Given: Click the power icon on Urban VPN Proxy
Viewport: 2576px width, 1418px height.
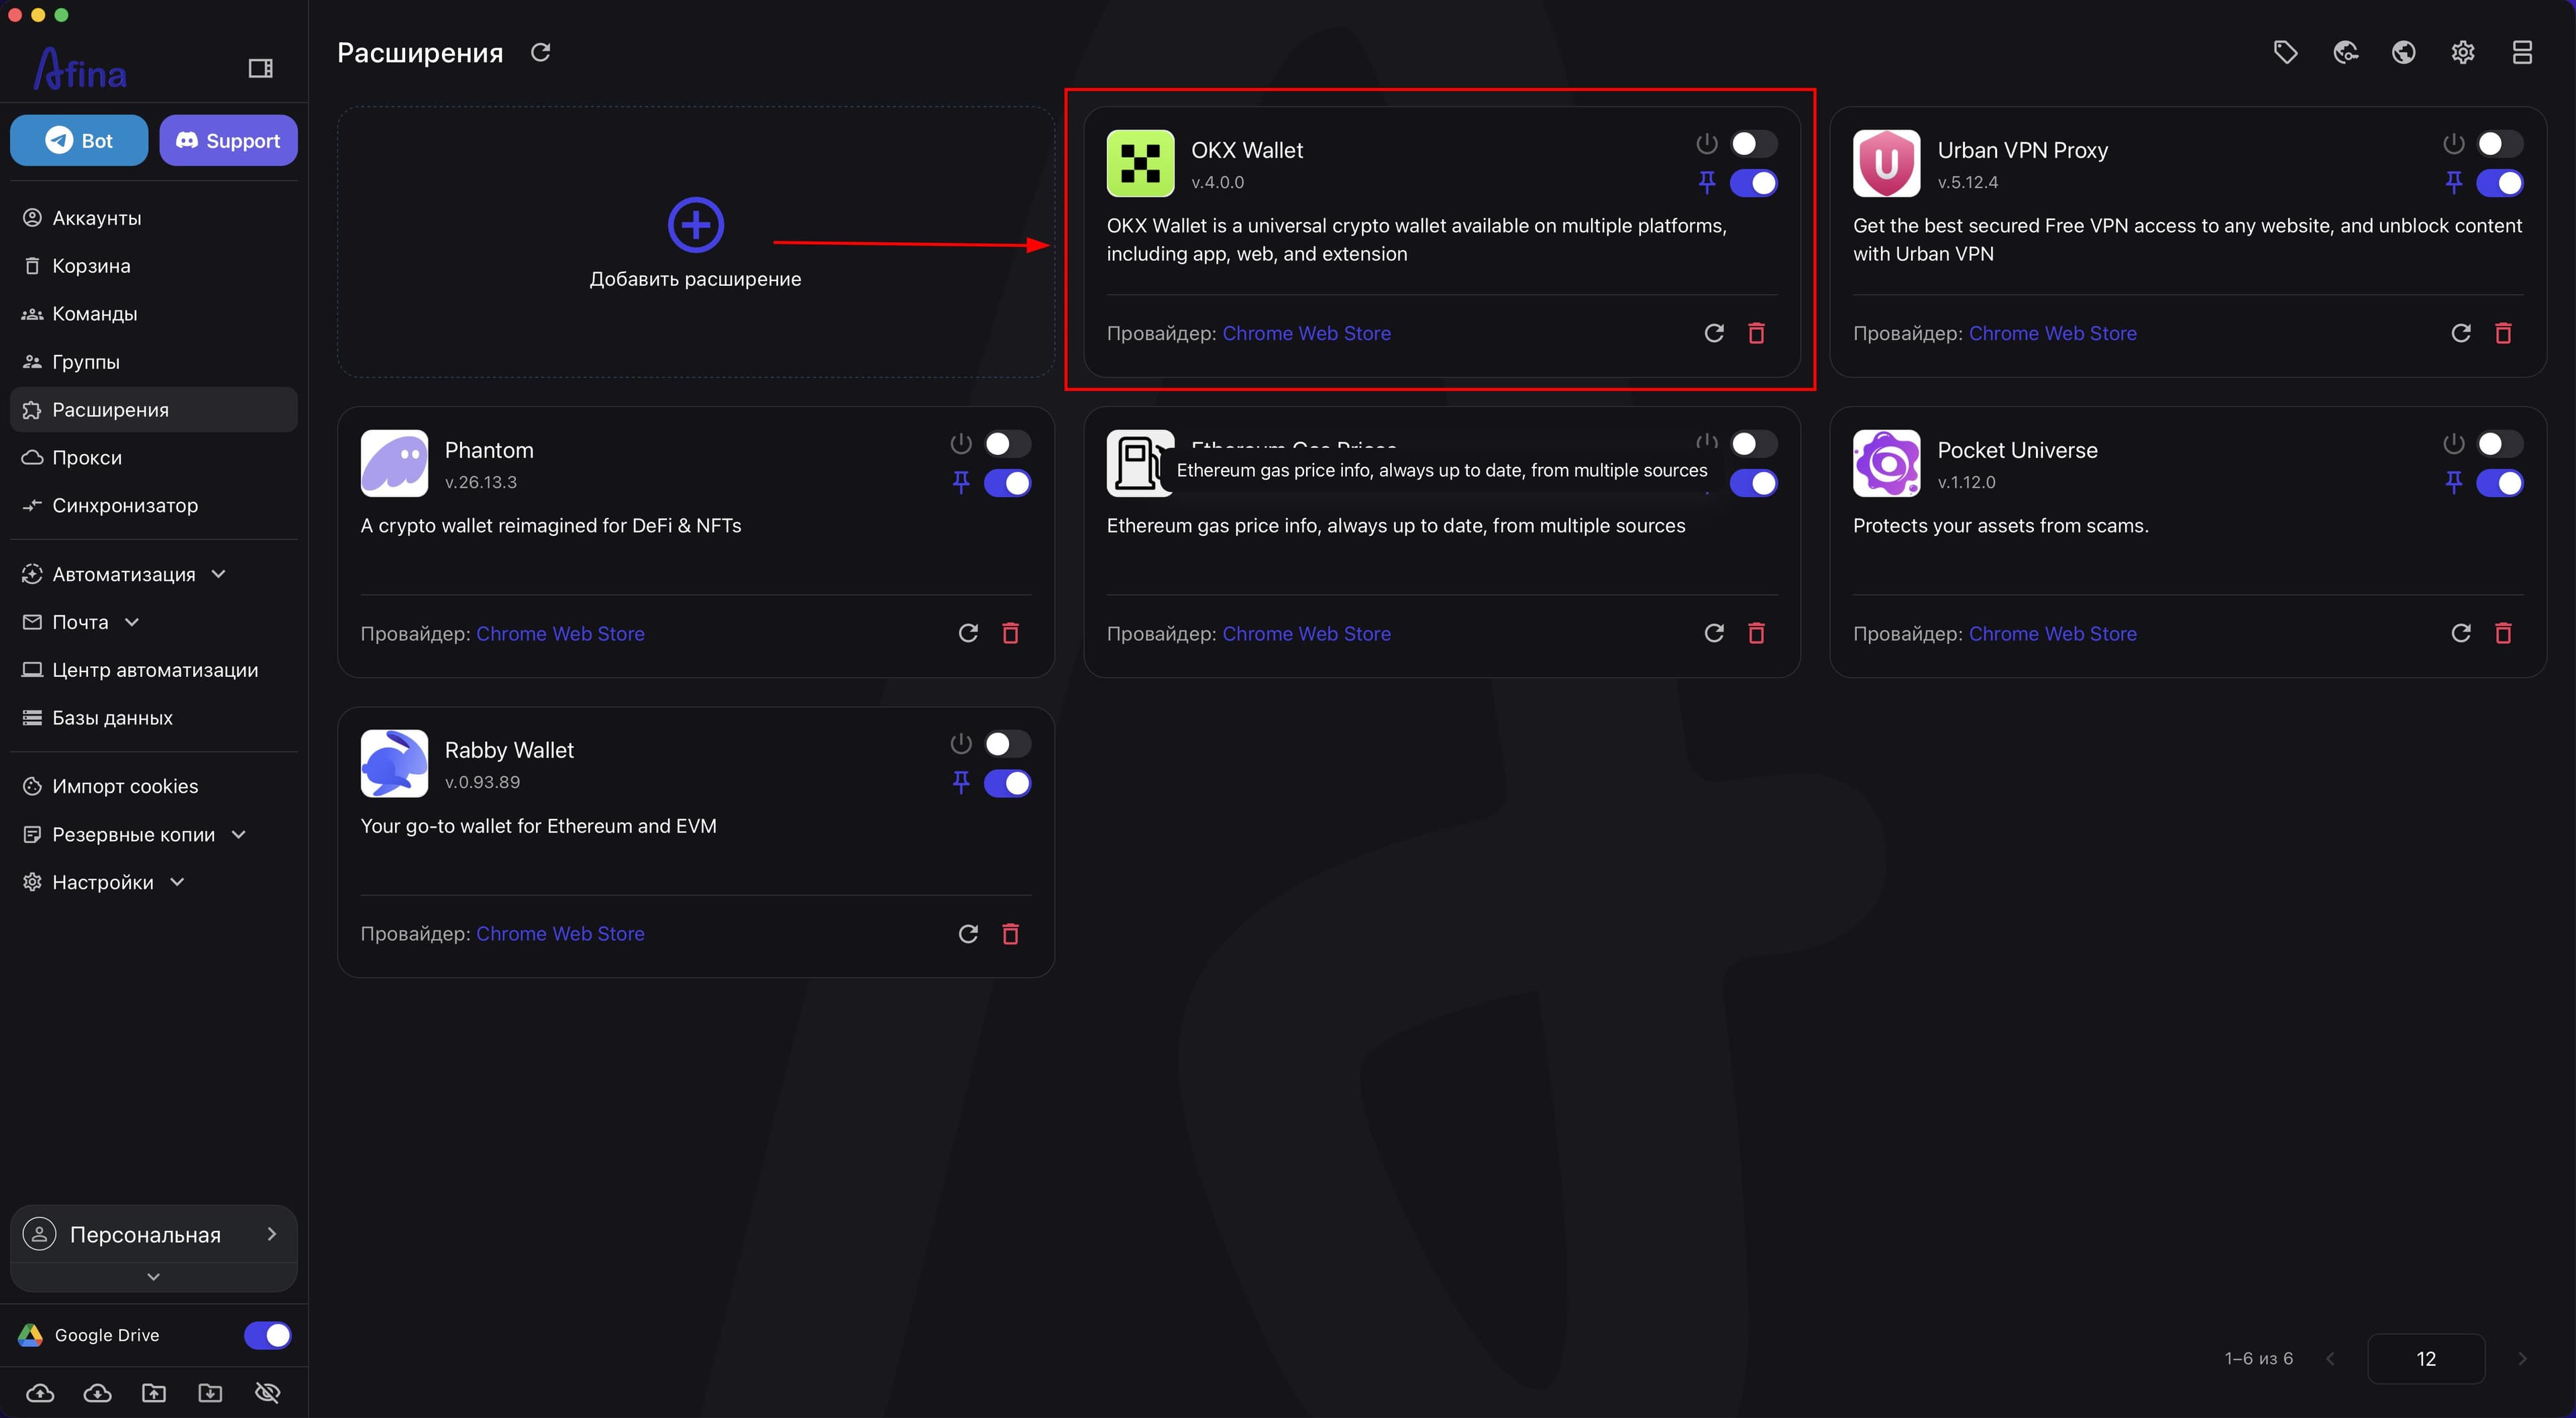Looking at the screenshot, I should (x=2454, y=144).
